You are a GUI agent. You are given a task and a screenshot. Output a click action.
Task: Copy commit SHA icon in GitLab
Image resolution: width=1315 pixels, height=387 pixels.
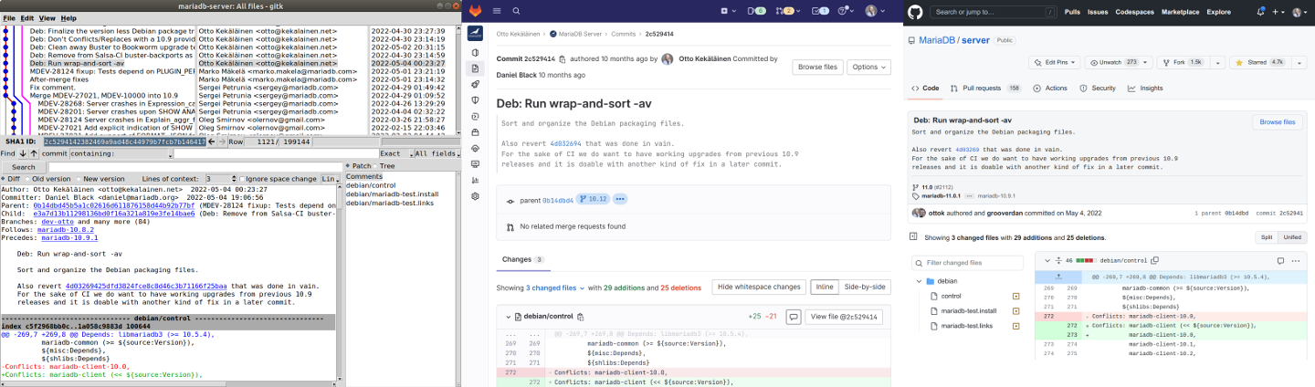point(561,58)
